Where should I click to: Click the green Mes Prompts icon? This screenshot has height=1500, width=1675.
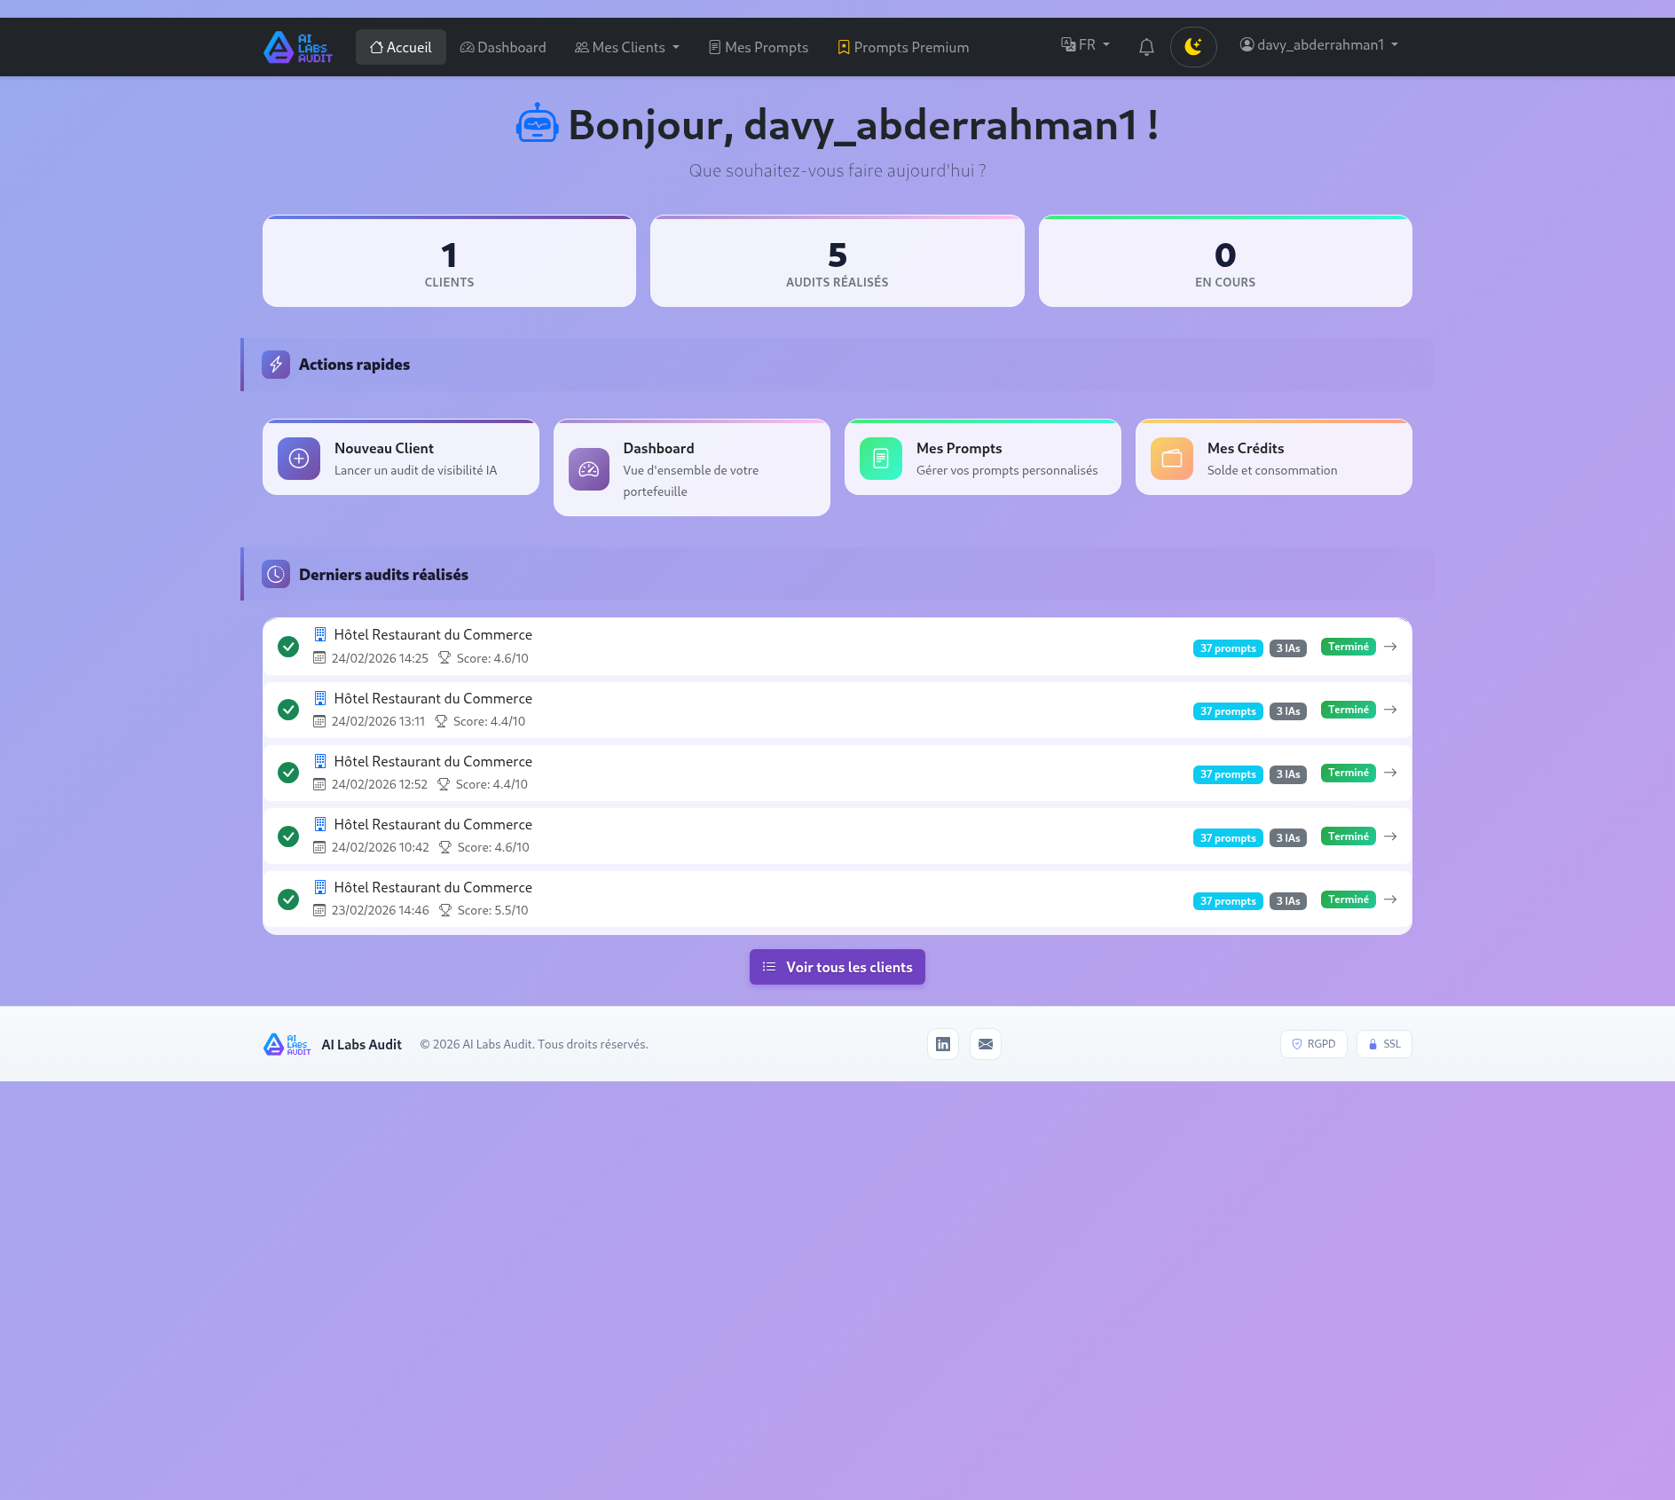coord(879,458)
